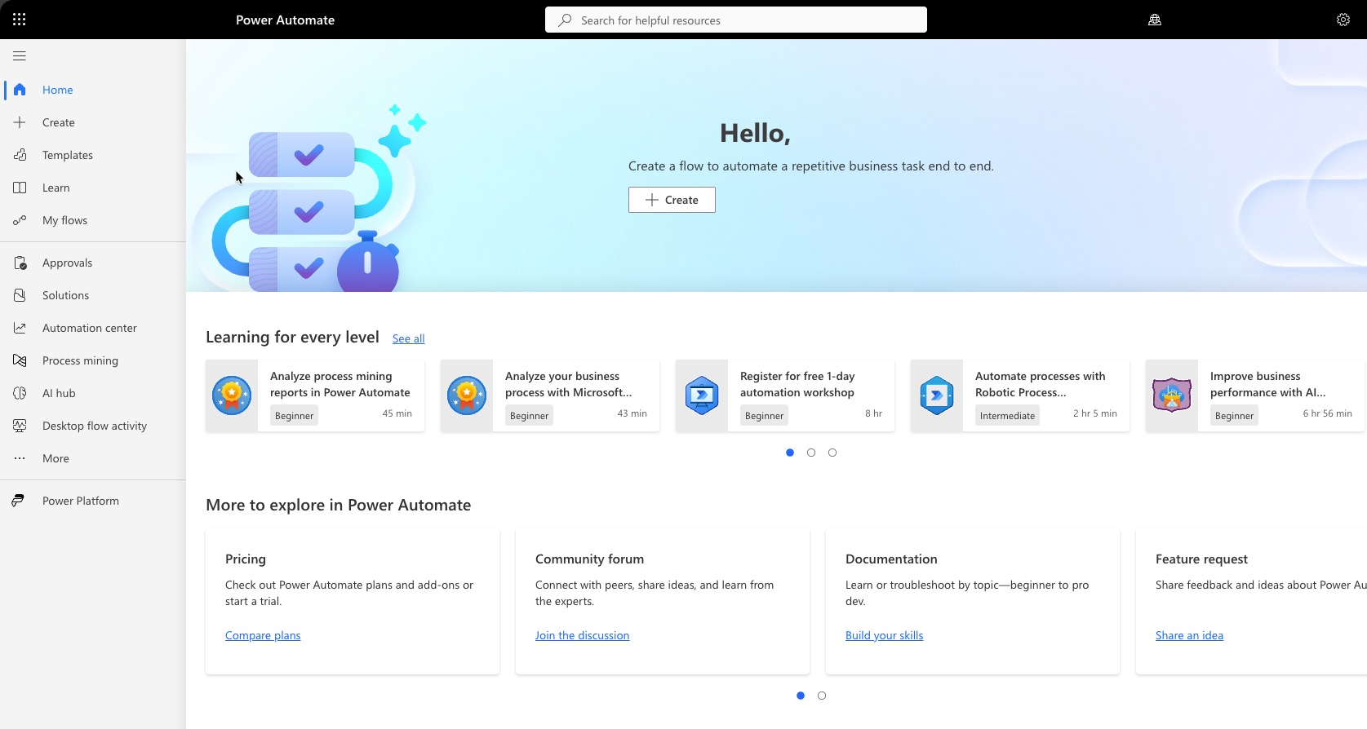Viewport: 1367px width, 729px height.
Task: Click the AI hub brain icon
Action: click(20, 393)
